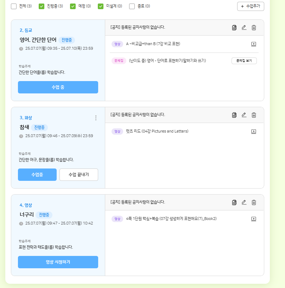285x288 pixels.
Task: Copy the 너구리 class via clipboard icon
Action: pyautogui.click(x=234, y=202)
